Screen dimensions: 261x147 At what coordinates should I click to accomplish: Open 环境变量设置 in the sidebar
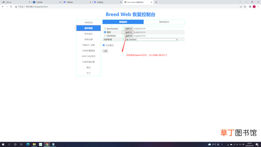coord(88,62)
